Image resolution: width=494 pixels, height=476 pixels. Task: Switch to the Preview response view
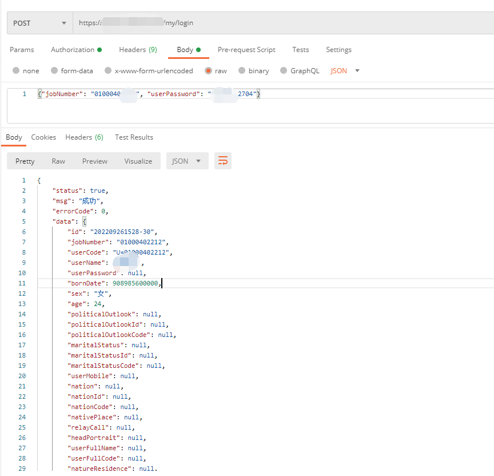[x=94, y=161]
